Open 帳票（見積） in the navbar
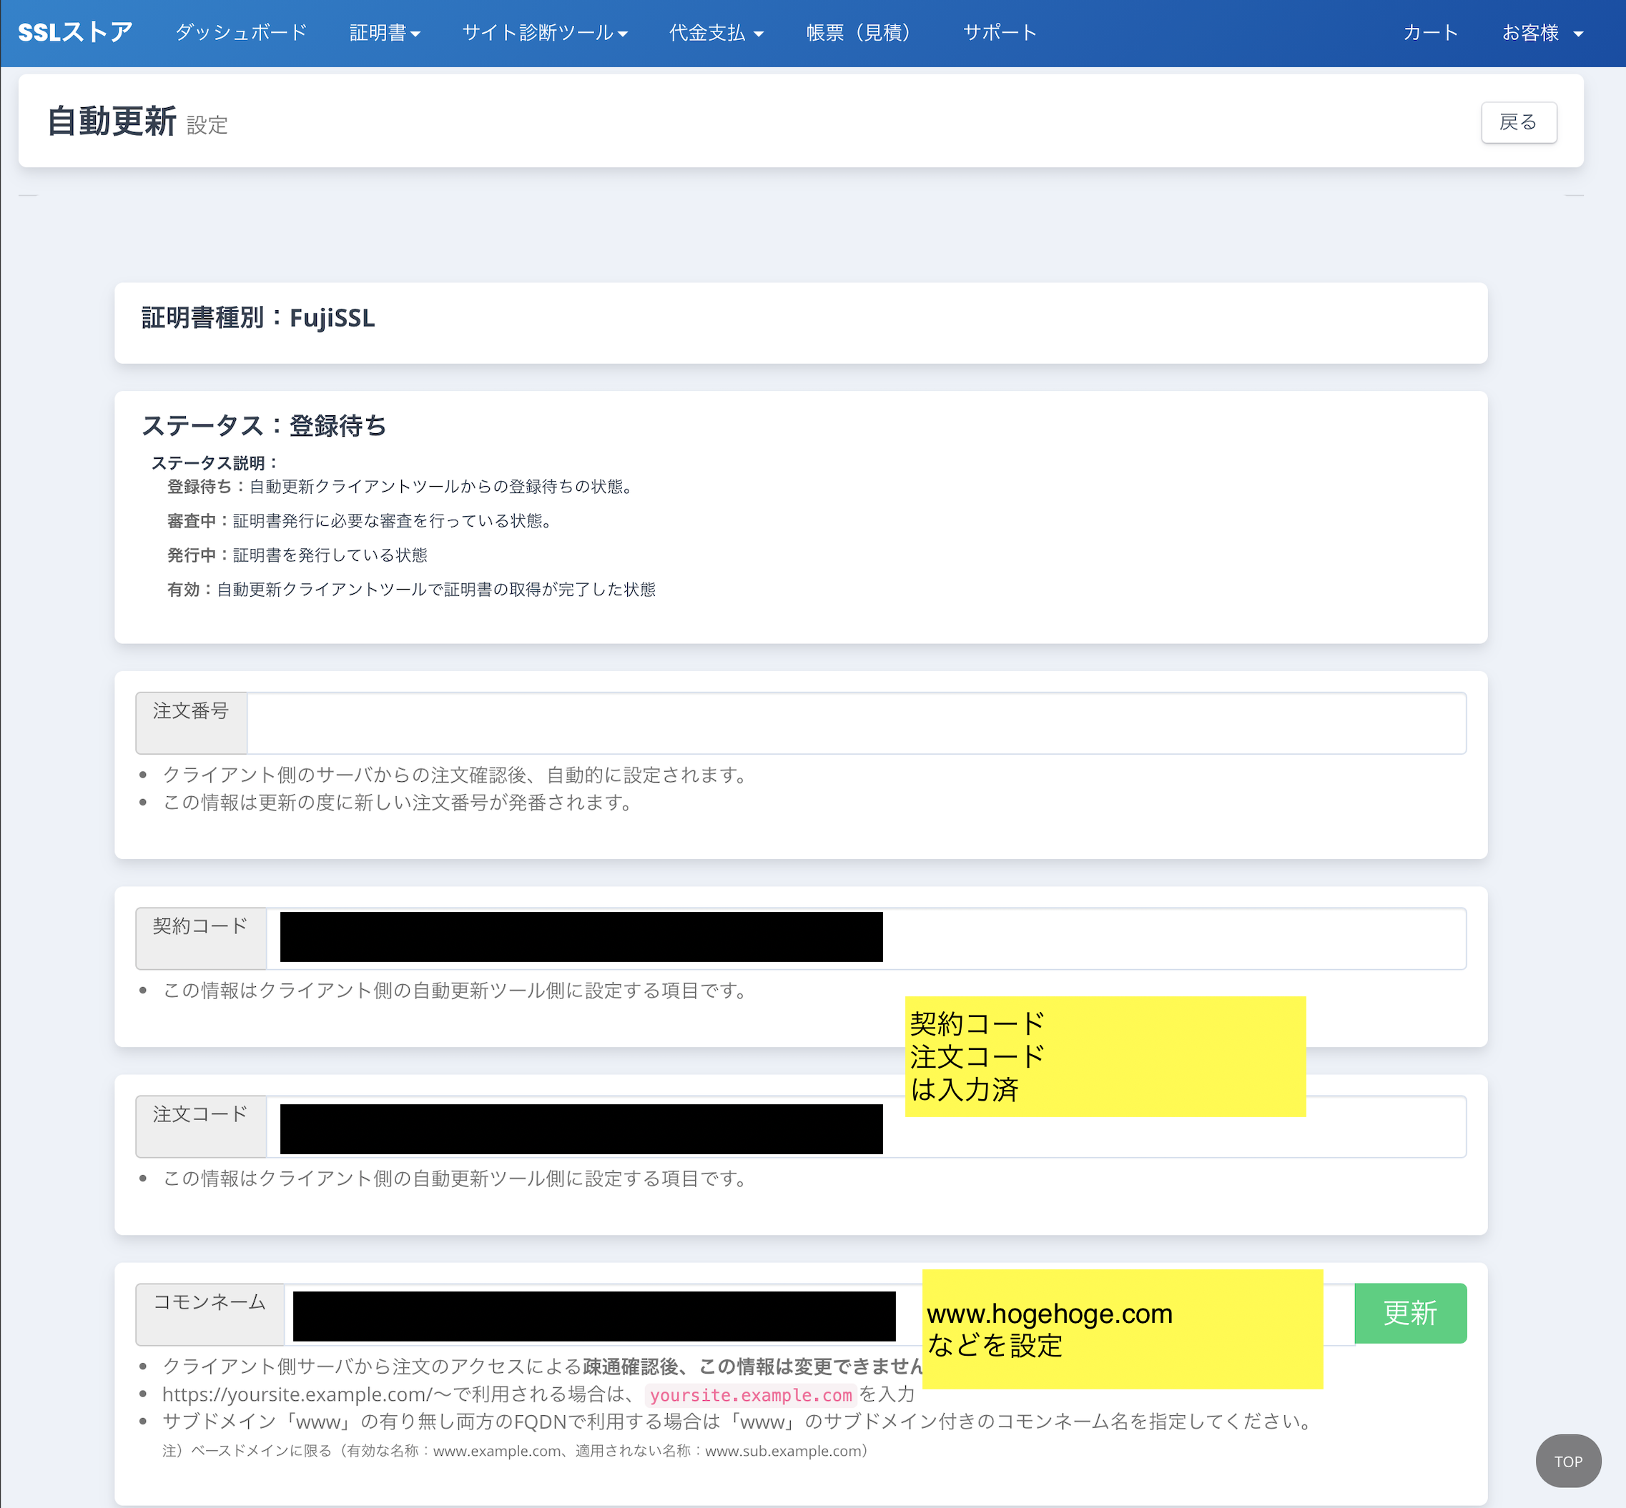The height and width of the screenshot is (1508, 1626). [x=858, y=33]
